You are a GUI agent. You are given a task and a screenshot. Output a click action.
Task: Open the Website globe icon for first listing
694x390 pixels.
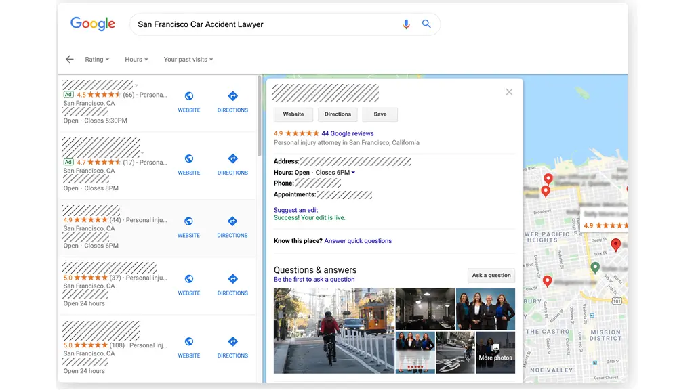pyautogui.click(x=189, y=97)
